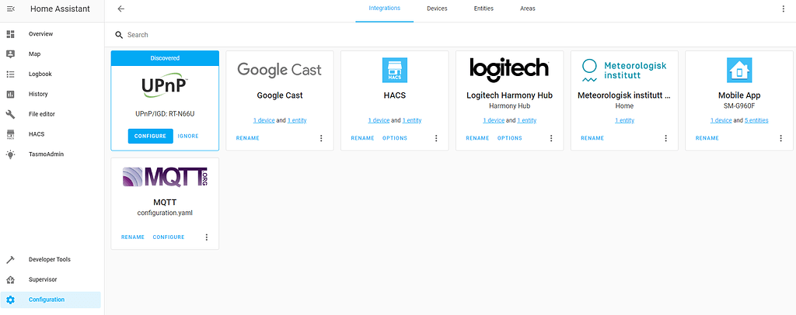Rename the Logitech Harmony Hub integration

tap(478, 138)
